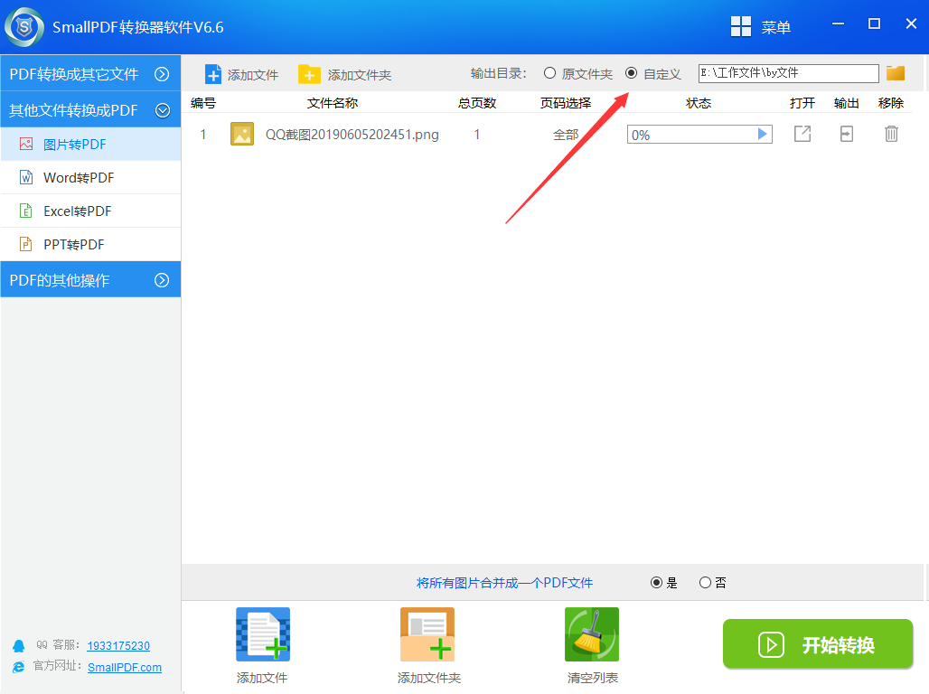Click 添加文件夹 text in top toolbar
The height and width of the screenshot is (694, 929).
[x=360, y=75]
